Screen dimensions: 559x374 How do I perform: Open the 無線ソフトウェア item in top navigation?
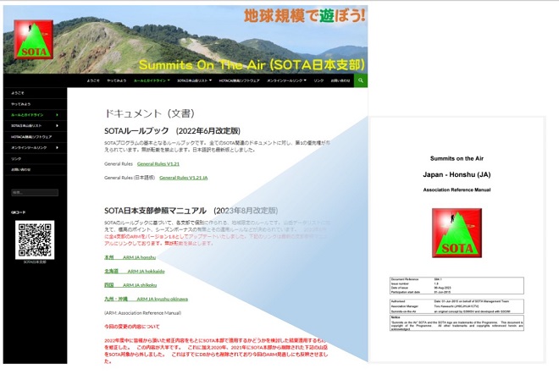tap(239, 81)
